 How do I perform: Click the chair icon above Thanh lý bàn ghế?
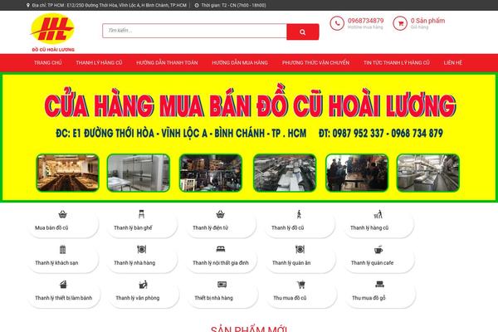(141, 214)
